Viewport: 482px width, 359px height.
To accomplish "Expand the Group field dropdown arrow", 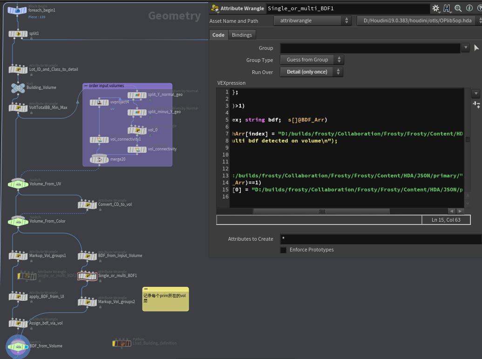I will (x=465, y=48).
